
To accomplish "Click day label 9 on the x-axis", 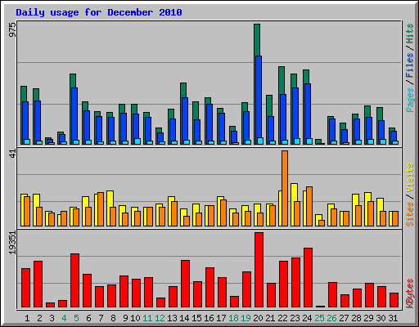I will [x=125, y=318].
